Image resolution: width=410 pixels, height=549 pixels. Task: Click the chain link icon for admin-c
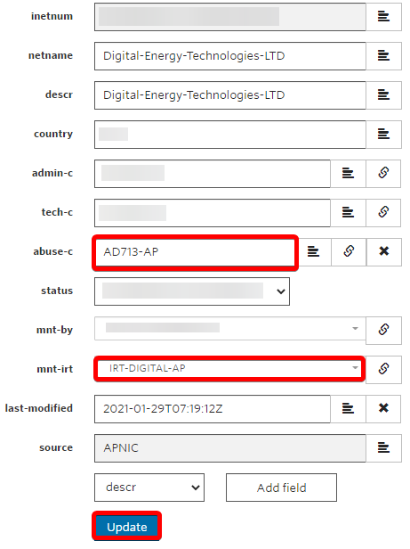(x=383, y=173)
